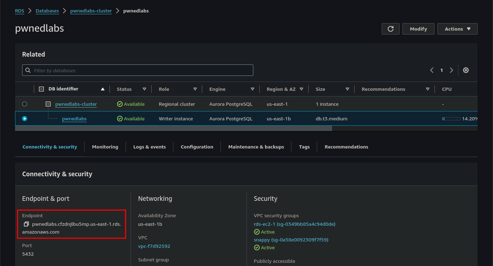Copy the endpoint with copy icon
The image size is (493, 266).
tap(26, 224)
